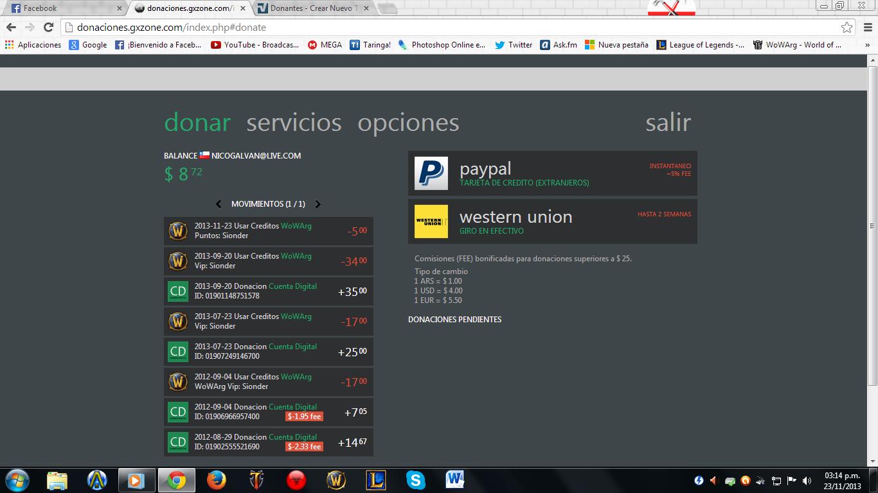The height and width of the screenshot is (493, 878).
Task: Select the donar section
Action: tap(197, 122)
